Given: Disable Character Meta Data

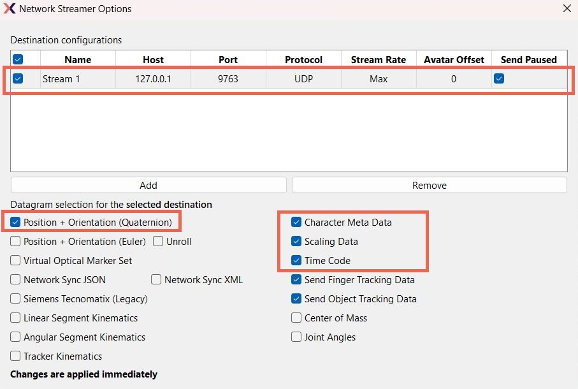Looking at the screenshot, I should tap(296, 223).
